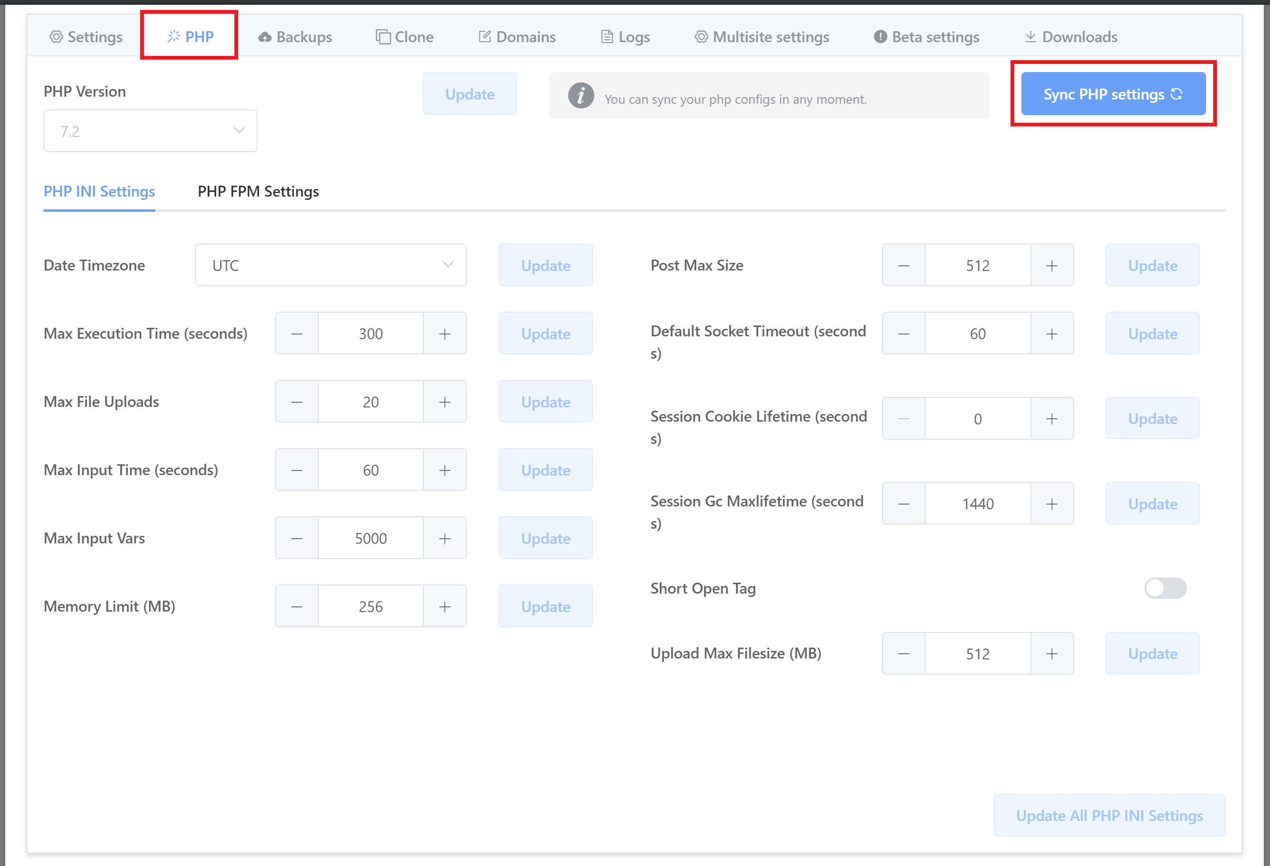Viewport: 1270px width, 866px height.
Task: Increase Post Max Size value
Action: 1052,265
